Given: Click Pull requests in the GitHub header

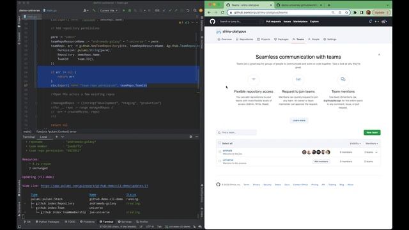Looking at the screenshot, I should [274, 21].
